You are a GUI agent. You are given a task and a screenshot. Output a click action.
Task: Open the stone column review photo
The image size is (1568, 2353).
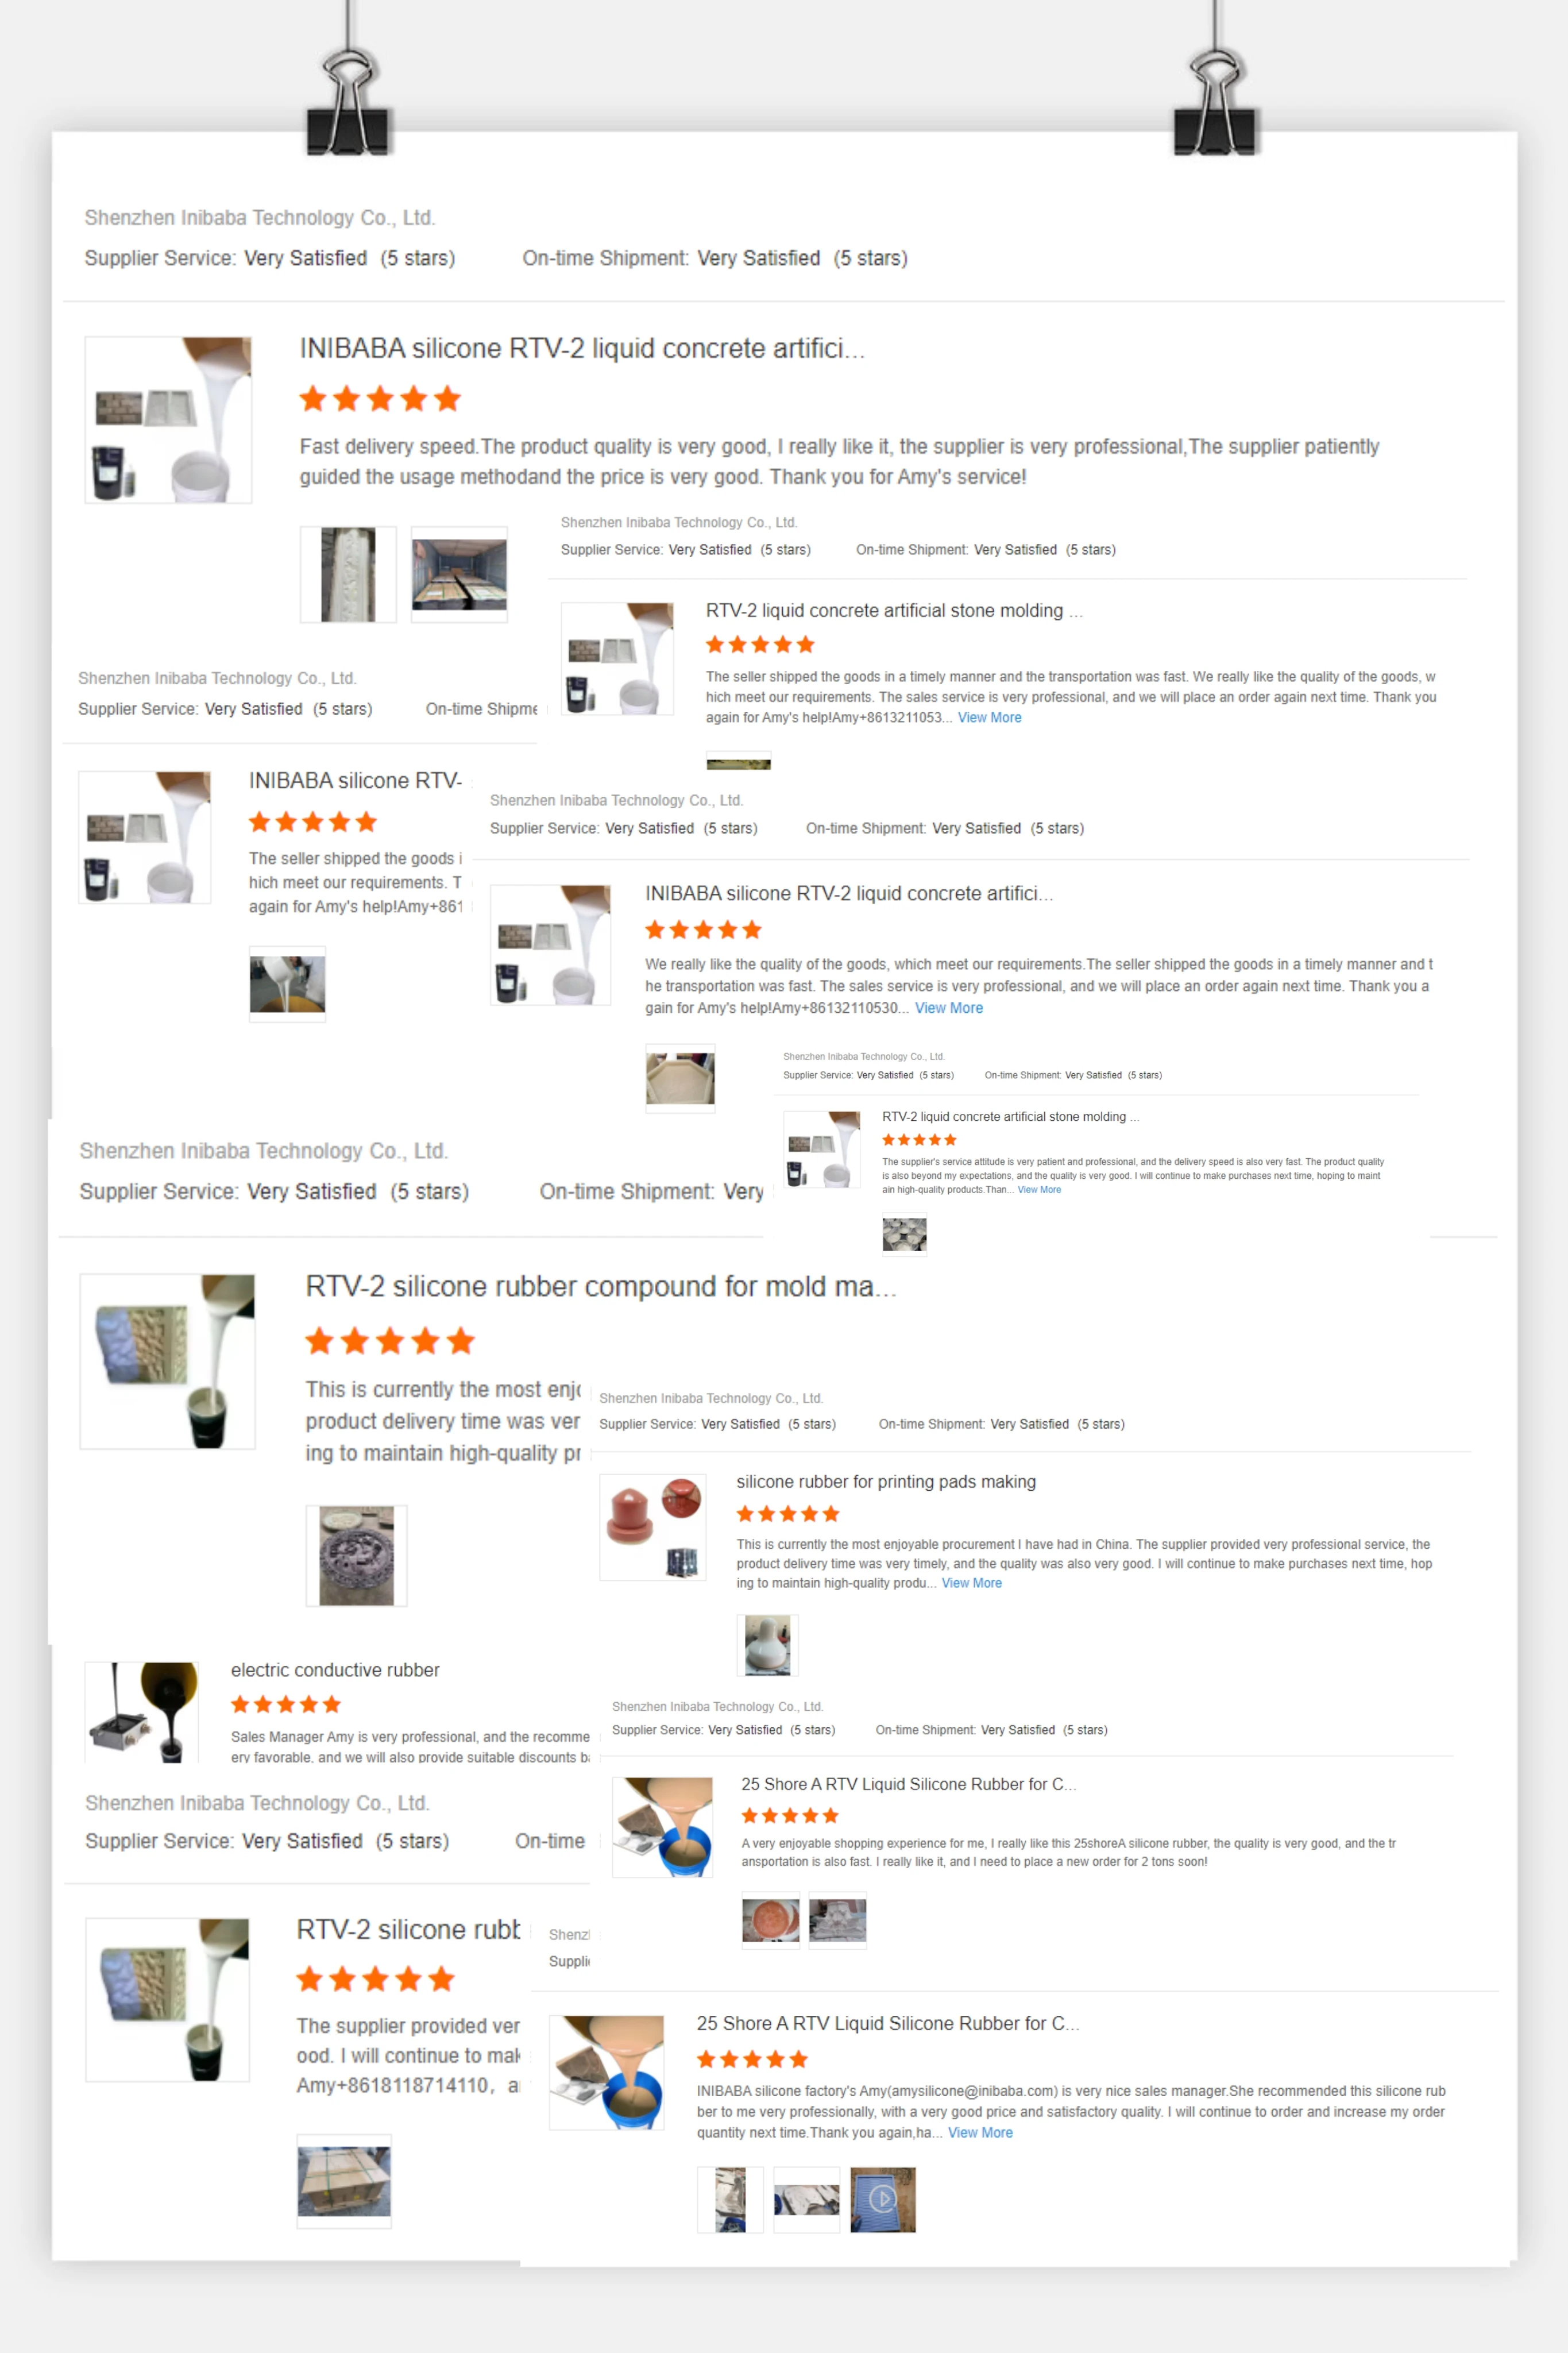click(348, 575)
